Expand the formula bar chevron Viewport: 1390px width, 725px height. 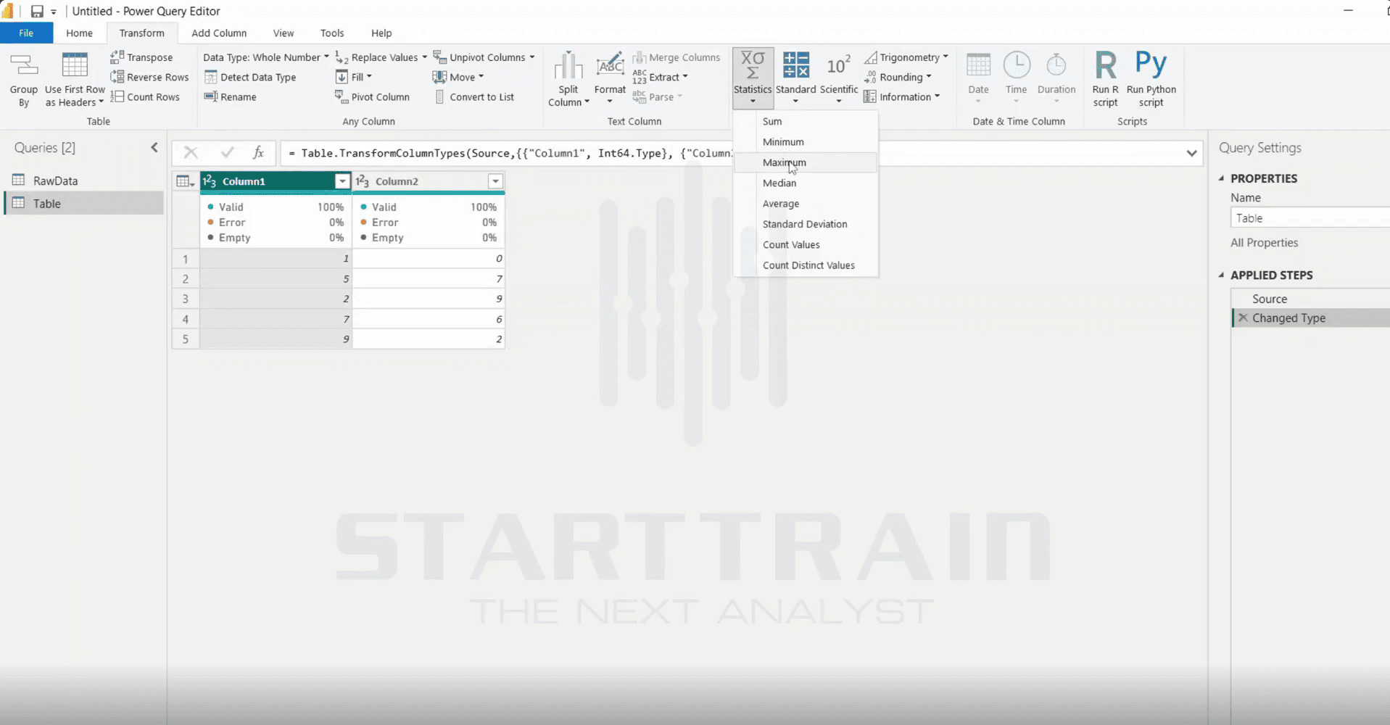(1191, 153)
